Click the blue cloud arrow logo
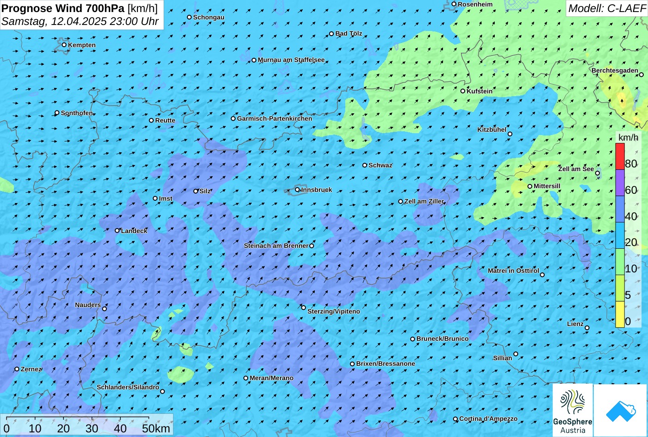This screenshot has width=648, height=437. click(620, 410)
